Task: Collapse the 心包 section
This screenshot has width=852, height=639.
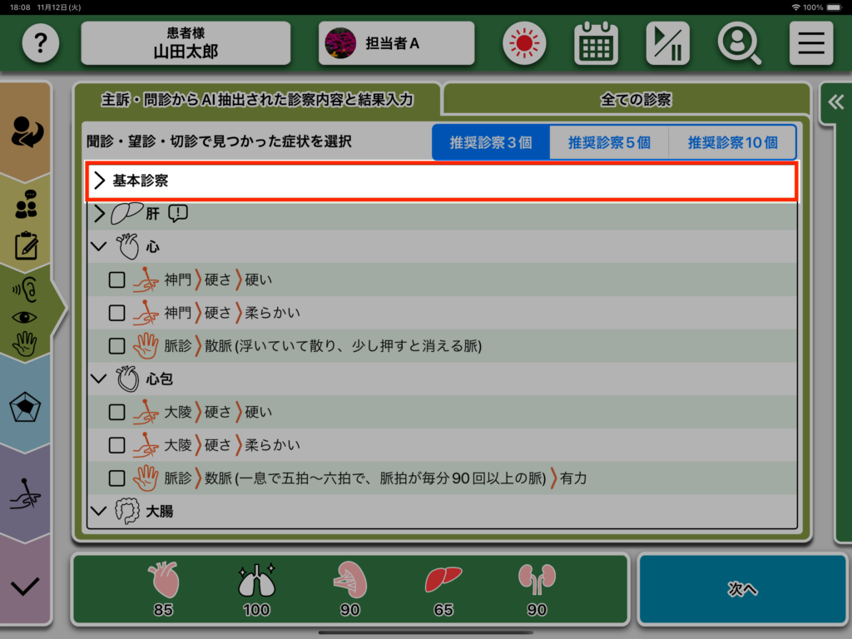Action: 99,379
